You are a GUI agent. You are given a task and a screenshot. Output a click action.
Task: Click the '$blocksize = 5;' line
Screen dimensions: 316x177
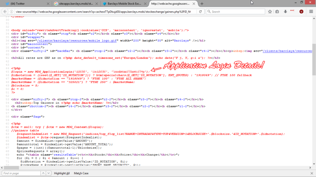click(25, 85)
